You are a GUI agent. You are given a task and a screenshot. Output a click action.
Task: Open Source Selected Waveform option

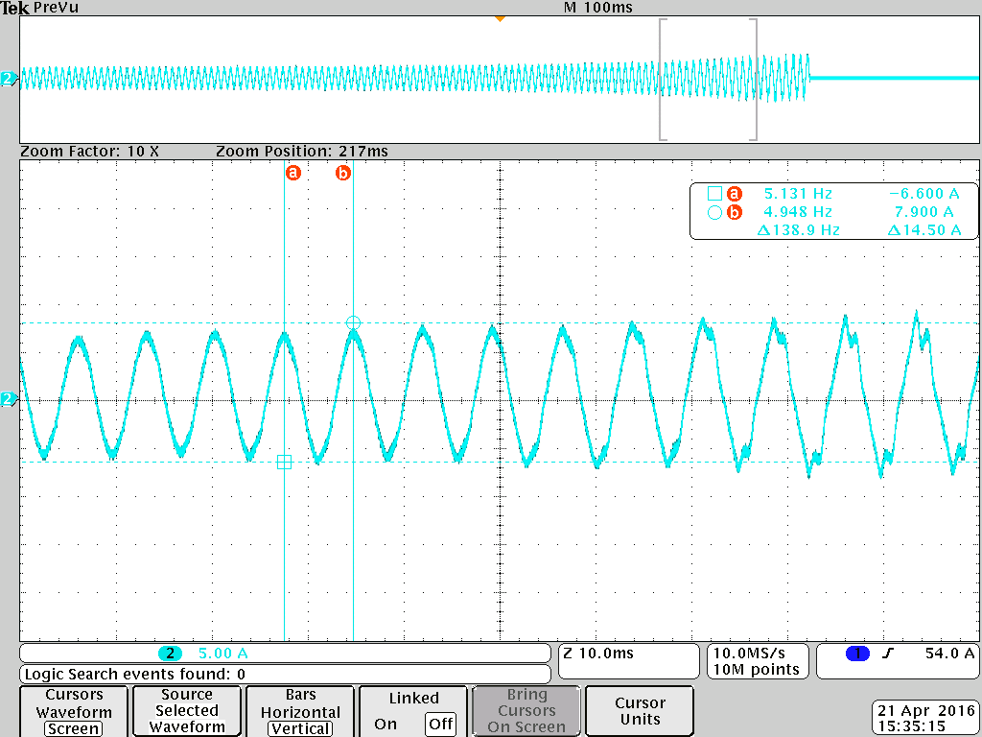[187, 711]
